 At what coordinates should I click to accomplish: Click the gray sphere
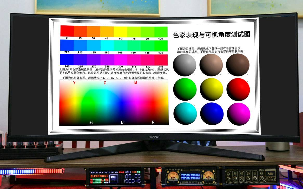[185, 65]
